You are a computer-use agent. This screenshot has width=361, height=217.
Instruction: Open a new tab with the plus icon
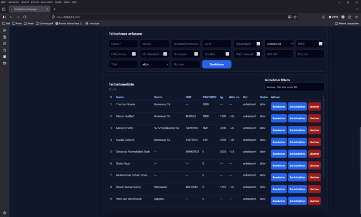[x=54, y=9]
